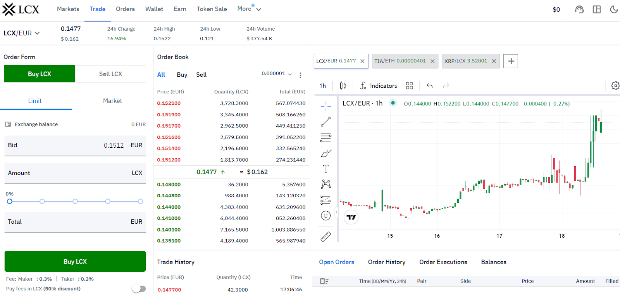Close the LCX/EUR chart tab
The height and width of the screenshot is (295, 620).
pyautogui.click(x=362, y=61)
